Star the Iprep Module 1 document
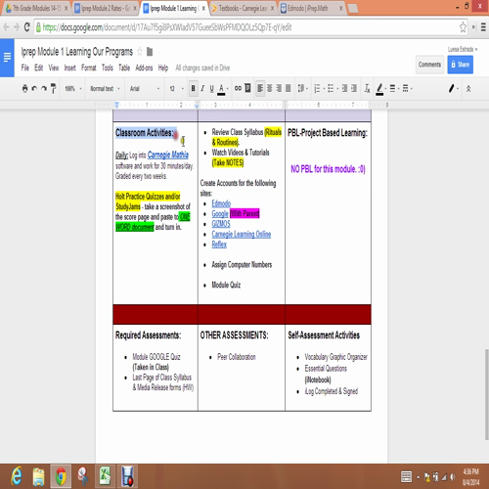489x489 pixels. [140, 51]
